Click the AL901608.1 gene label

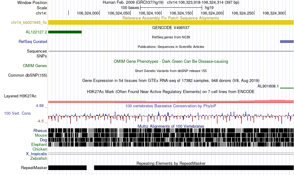point(268,86)
